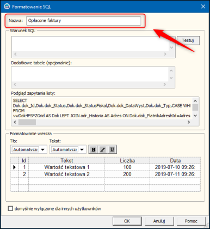Select date cell 2019-07-11 09:26
This screenshot has width=210, height=229.
[x=175, y=174]
